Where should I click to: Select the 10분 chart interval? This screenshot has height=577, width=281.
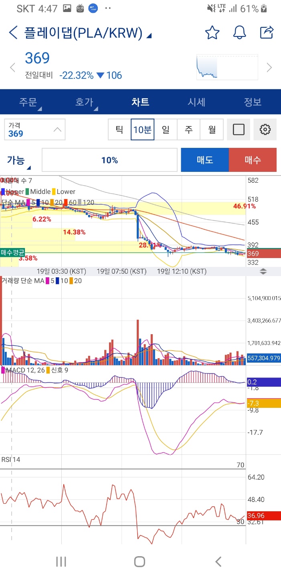[x=143, y=129]
